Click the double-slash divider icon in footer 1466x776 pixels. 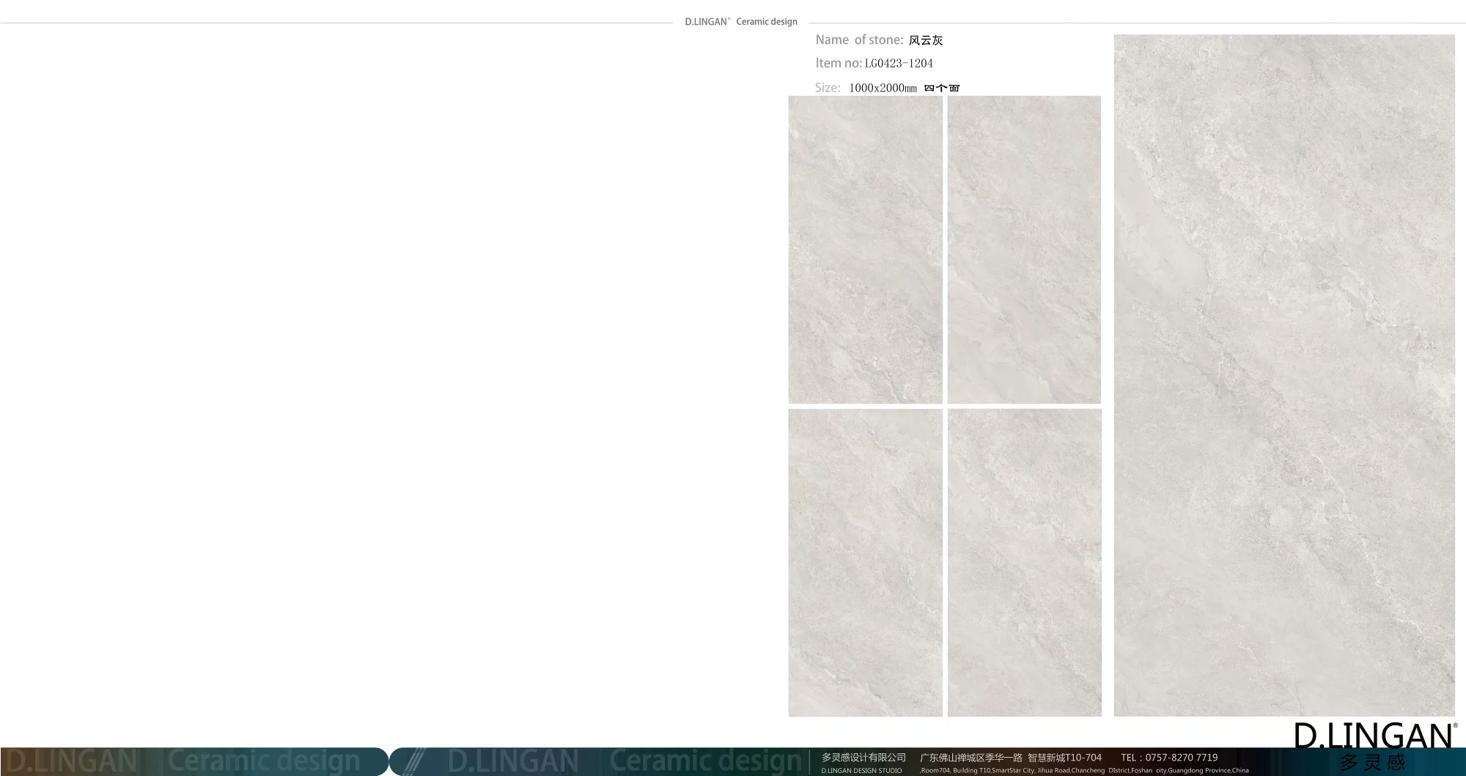click(416, 761)
